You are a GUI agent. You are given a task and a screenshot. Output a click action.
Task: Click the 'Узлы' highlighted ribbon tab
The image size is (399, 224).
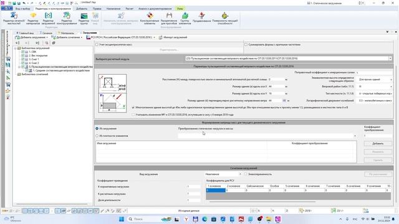pyautogui.click(x=180, y=9)
